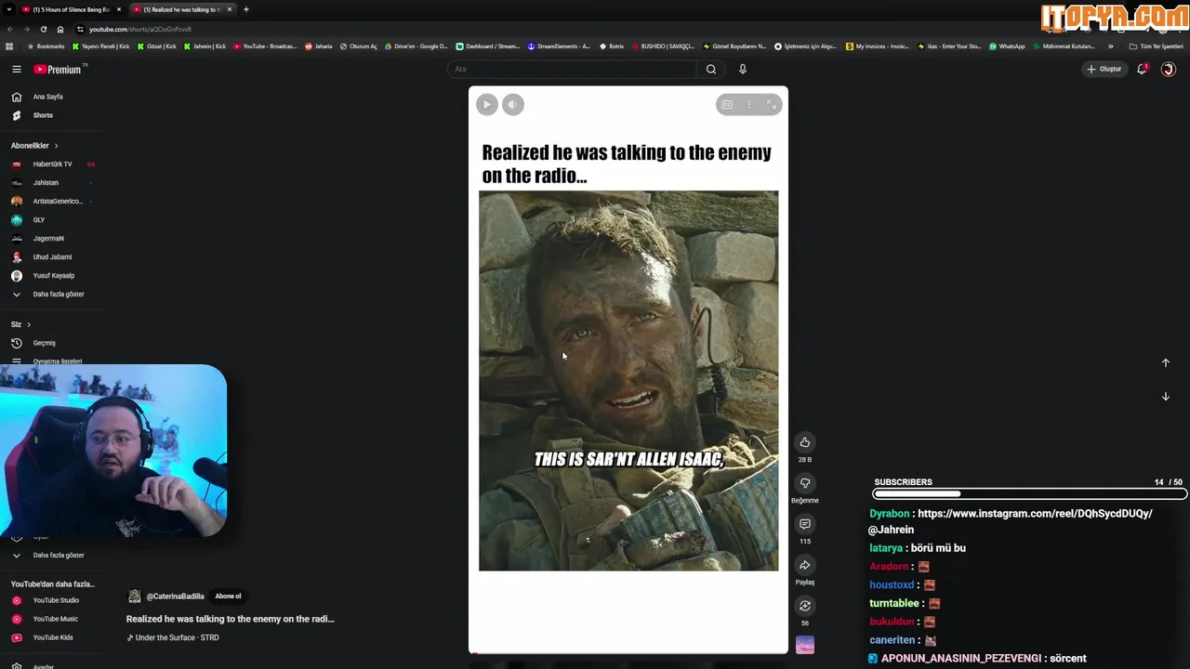Expand the Siz section
The height and width of the screenshot is (669, 1190).
pos(20,324)
